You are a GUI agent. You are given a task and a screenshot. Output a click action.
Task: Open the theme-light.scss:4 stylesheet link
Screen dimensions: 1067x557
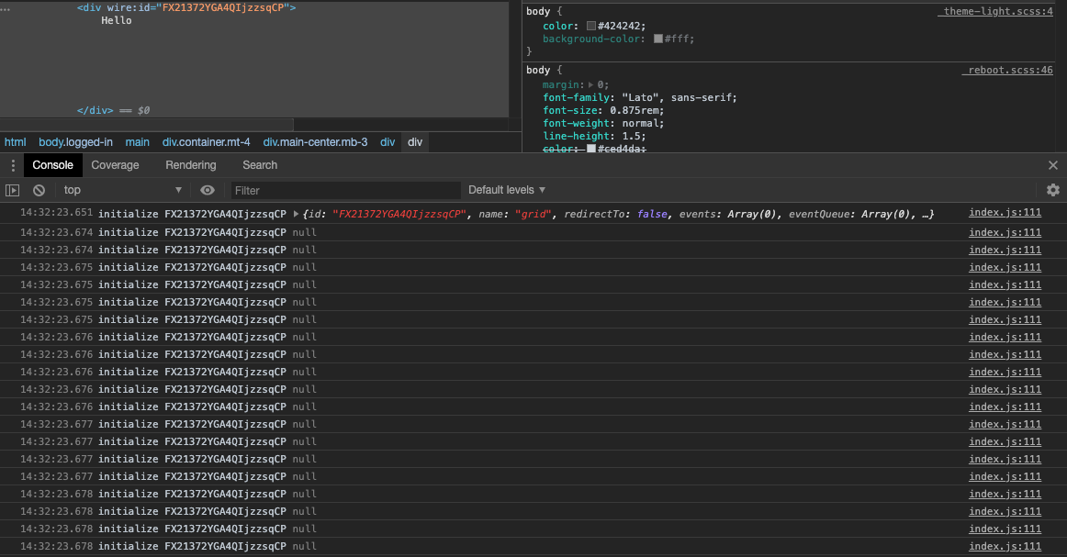click(x=997, y=11)
